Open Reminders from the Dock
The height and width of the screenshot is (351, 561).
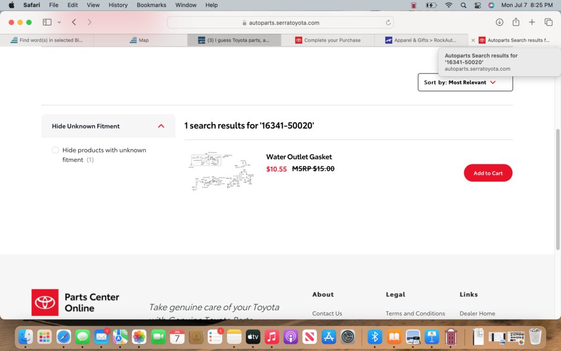[215, 337]
